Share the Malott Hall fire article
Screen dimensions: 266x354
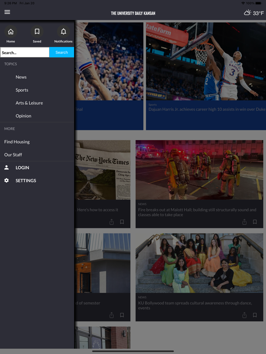click(x=244, y=222)
